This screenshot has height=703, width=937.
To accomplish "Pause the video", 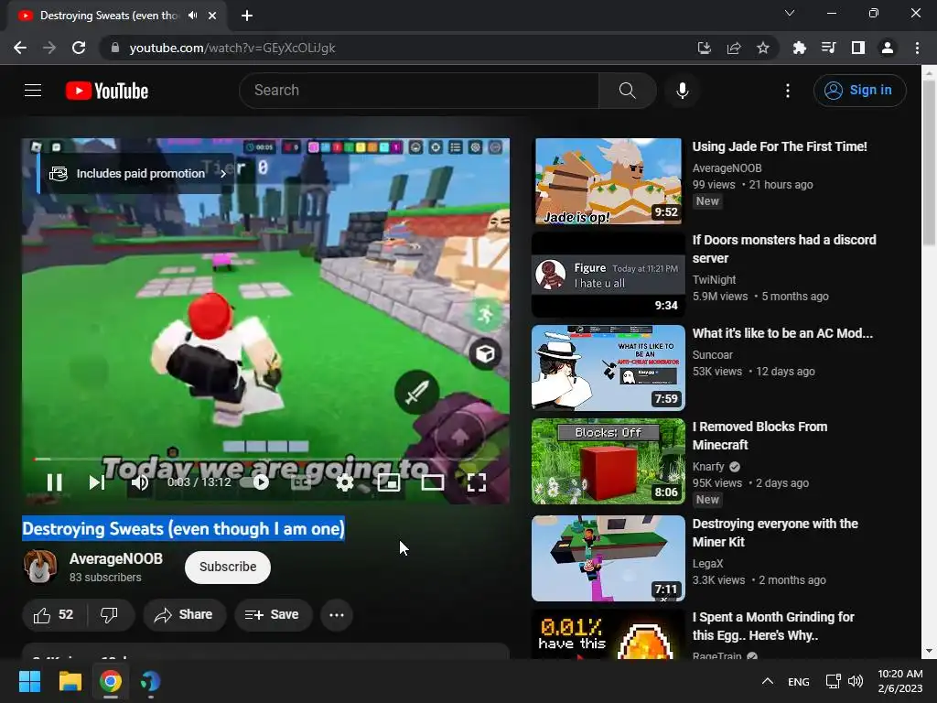I will tap(54, 481).
